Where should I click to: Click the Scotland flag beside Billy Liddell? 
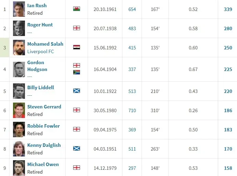click(77, 91)
